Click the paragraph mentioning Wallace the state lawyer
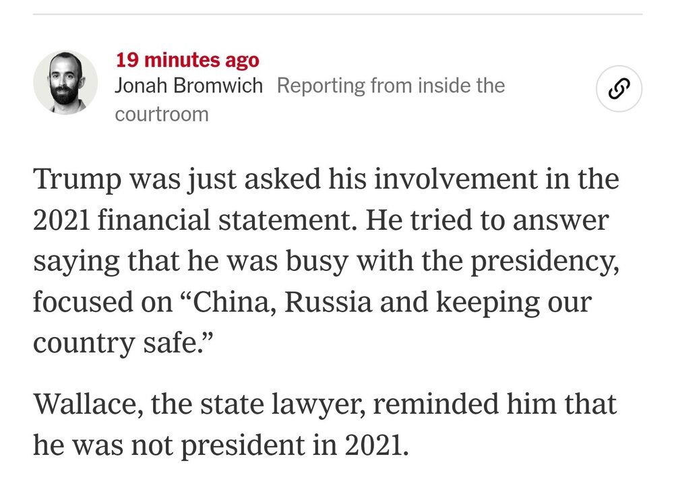This screenshot has width=674, height=490. click(324, 421)
